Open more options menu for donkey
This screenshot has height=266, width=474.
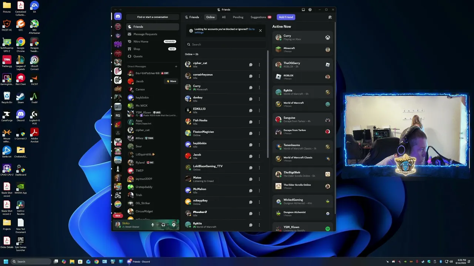tap(259, 99)
